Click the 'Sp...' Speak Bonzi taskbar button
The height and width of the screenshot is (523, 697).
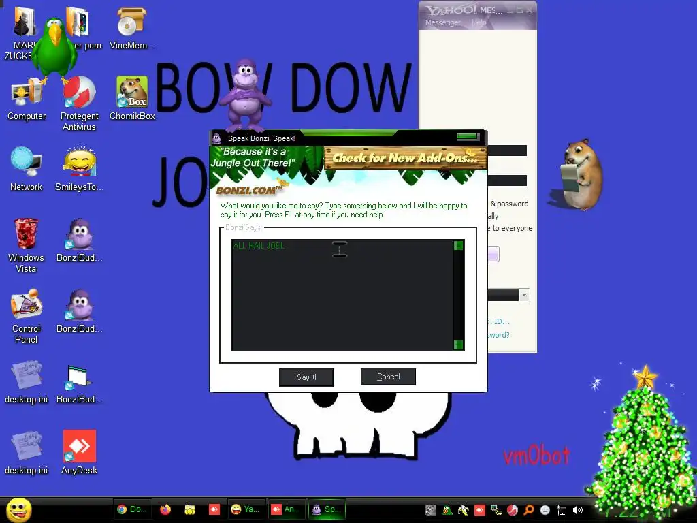point(326,509)
